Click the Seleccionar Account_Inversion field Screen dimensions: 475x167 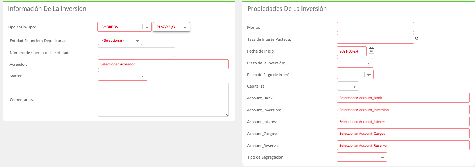coord(403,110)
